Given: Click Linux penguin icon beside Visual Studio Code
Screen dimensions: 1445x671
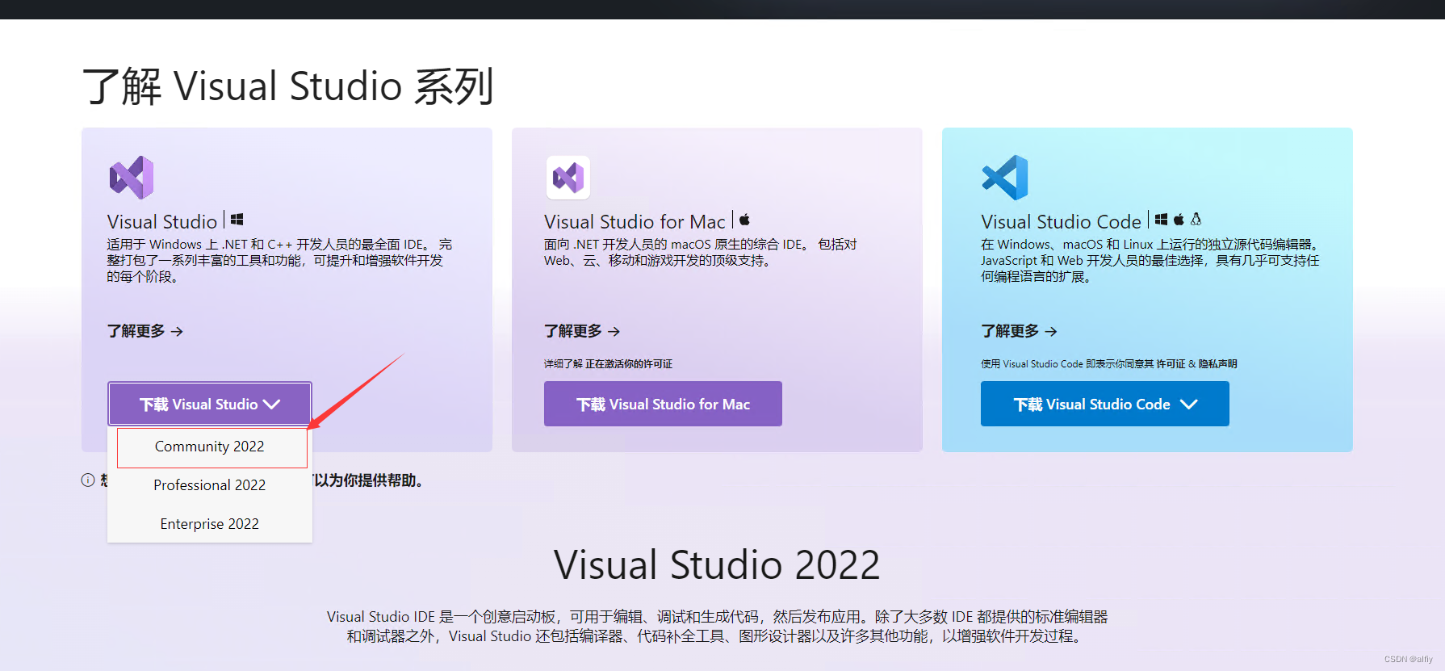Looking at the screenshot, I should click(1196, 219).
